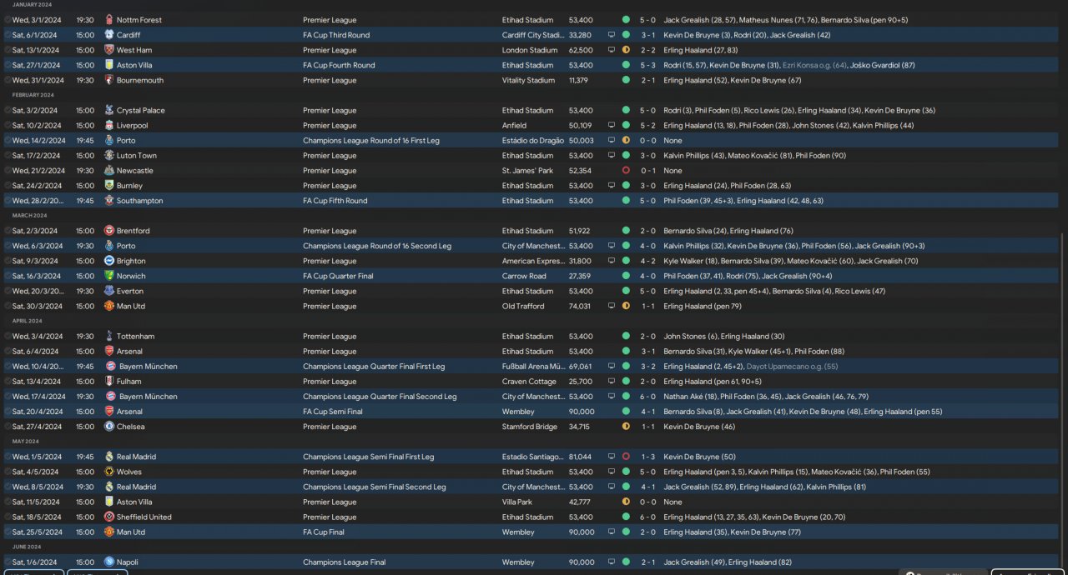
Task: Click the 6 - 0 score on the Sheffield United row
Action: 647,517
